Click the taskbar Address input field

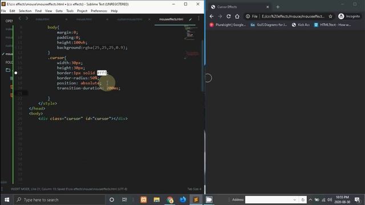[x=269, y=200]
